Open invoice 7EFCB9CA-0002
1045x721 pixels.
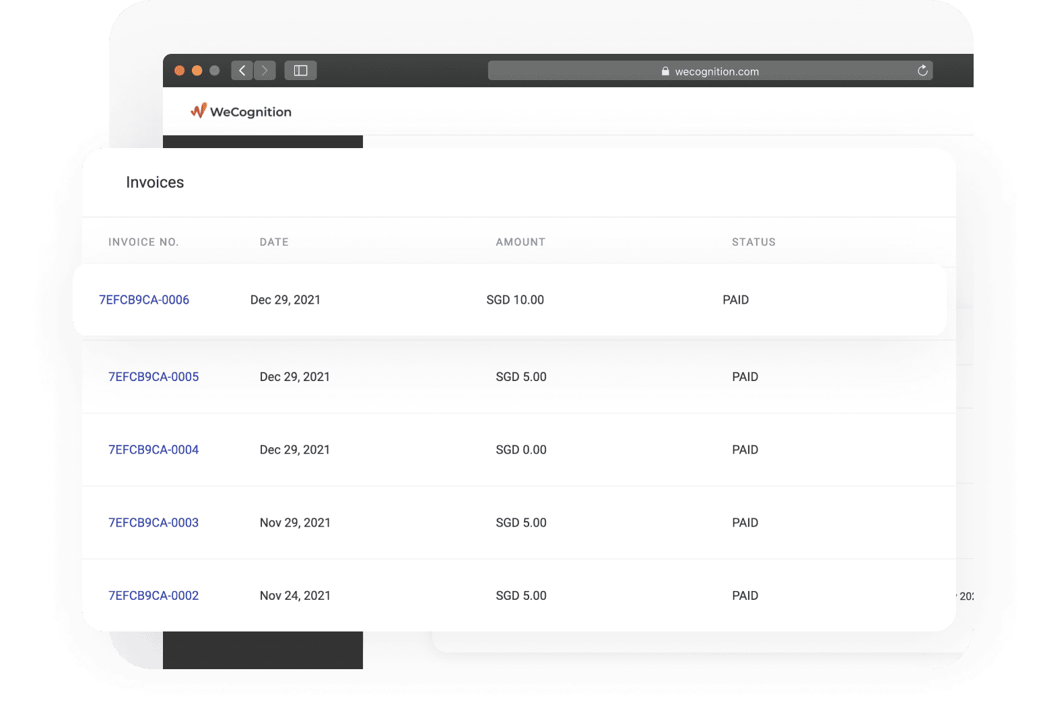click(154, 596)
